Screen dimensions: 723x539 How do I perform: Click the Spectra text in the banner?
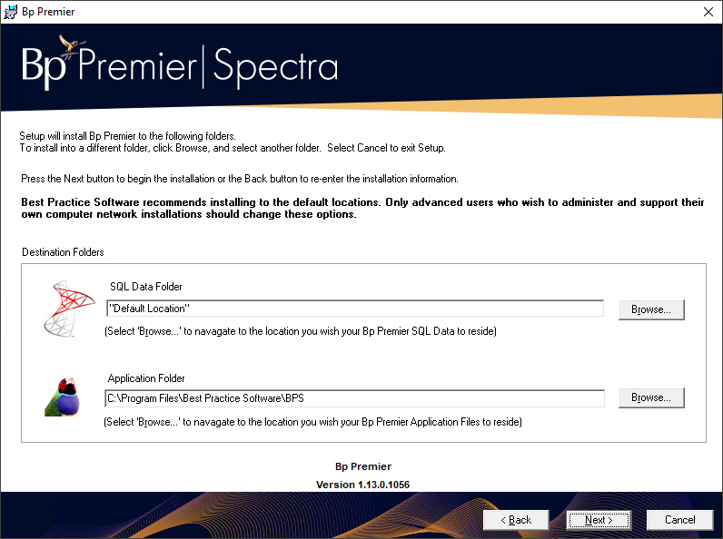[277, 68]
